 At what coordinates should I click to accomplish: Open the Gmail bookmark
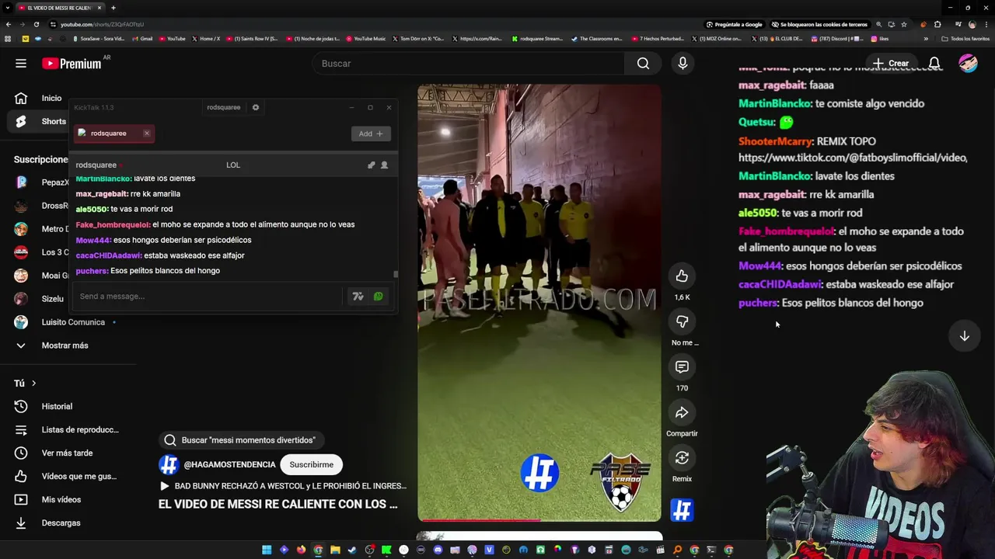coord(142,39)
